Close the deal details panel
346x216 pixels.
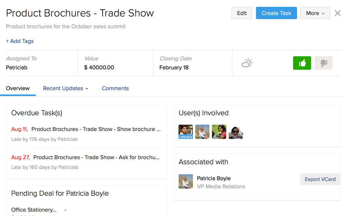(337, 13)
